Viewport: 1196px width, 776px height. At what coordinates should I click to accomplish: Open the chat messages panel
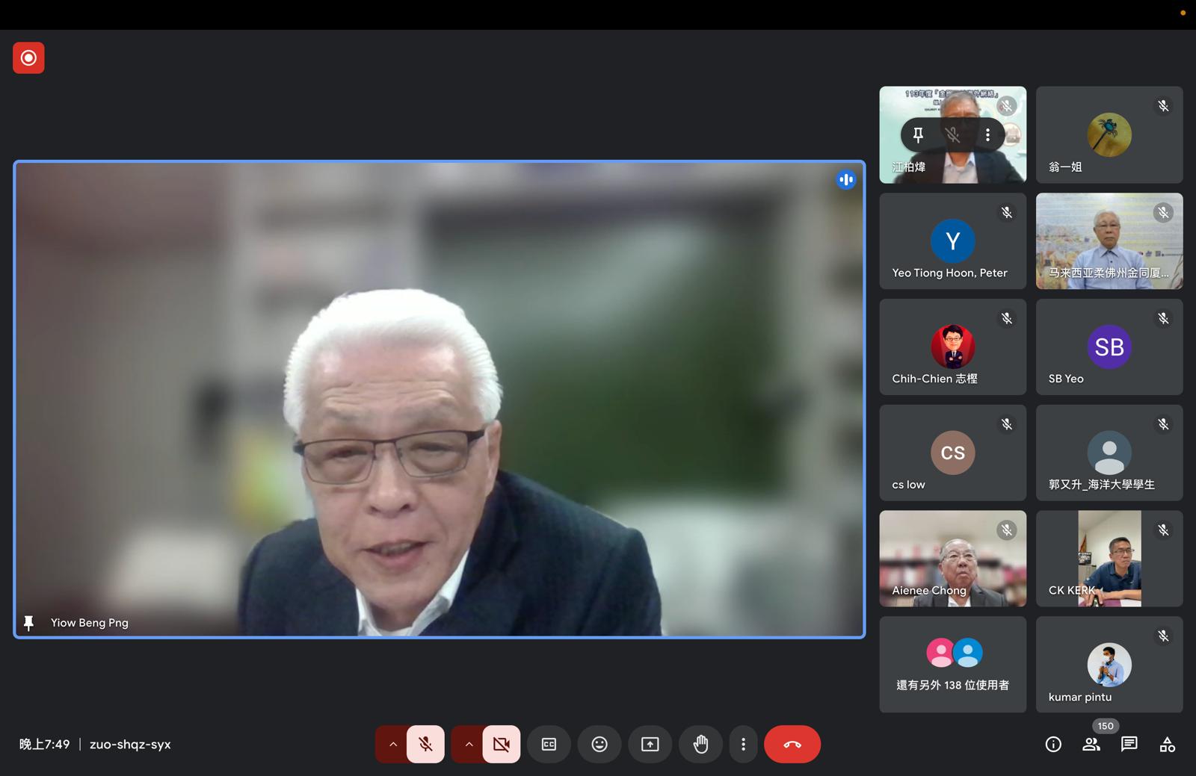coord(1129,744)
